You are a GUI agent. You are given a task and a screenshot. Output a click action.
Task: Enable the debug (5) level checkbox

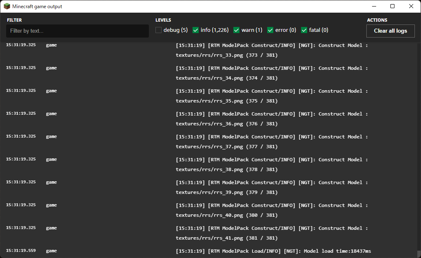pyautogui.click(x=158, y=30)
